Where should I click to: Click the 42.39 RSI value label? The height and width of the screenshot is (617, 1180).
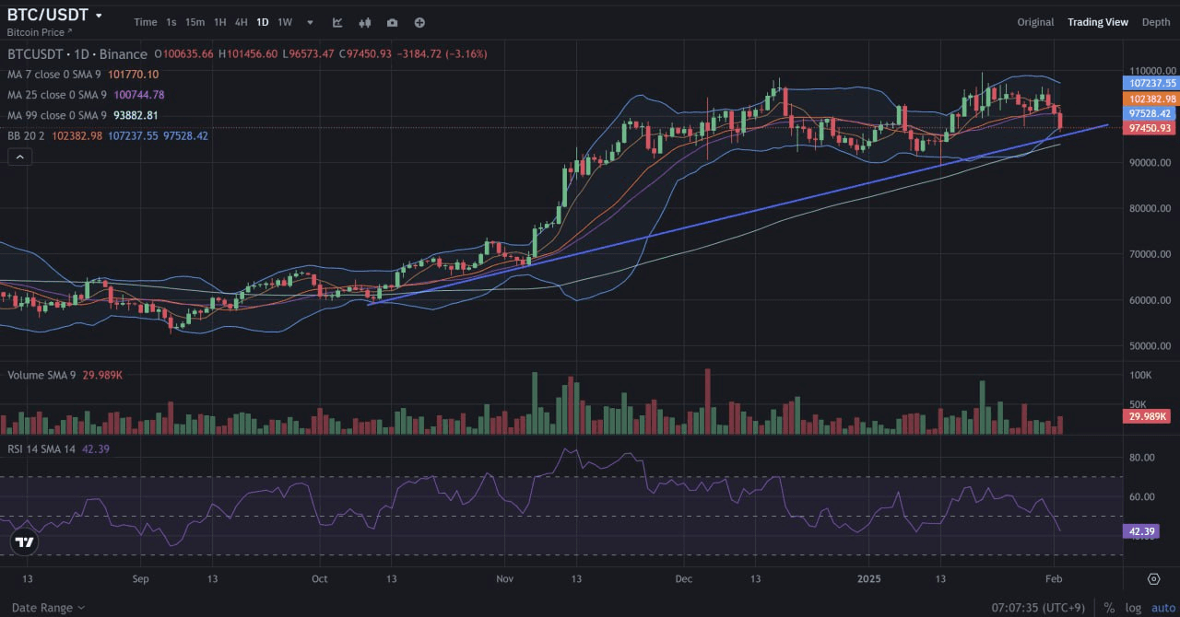click(x=1141, y=531)
